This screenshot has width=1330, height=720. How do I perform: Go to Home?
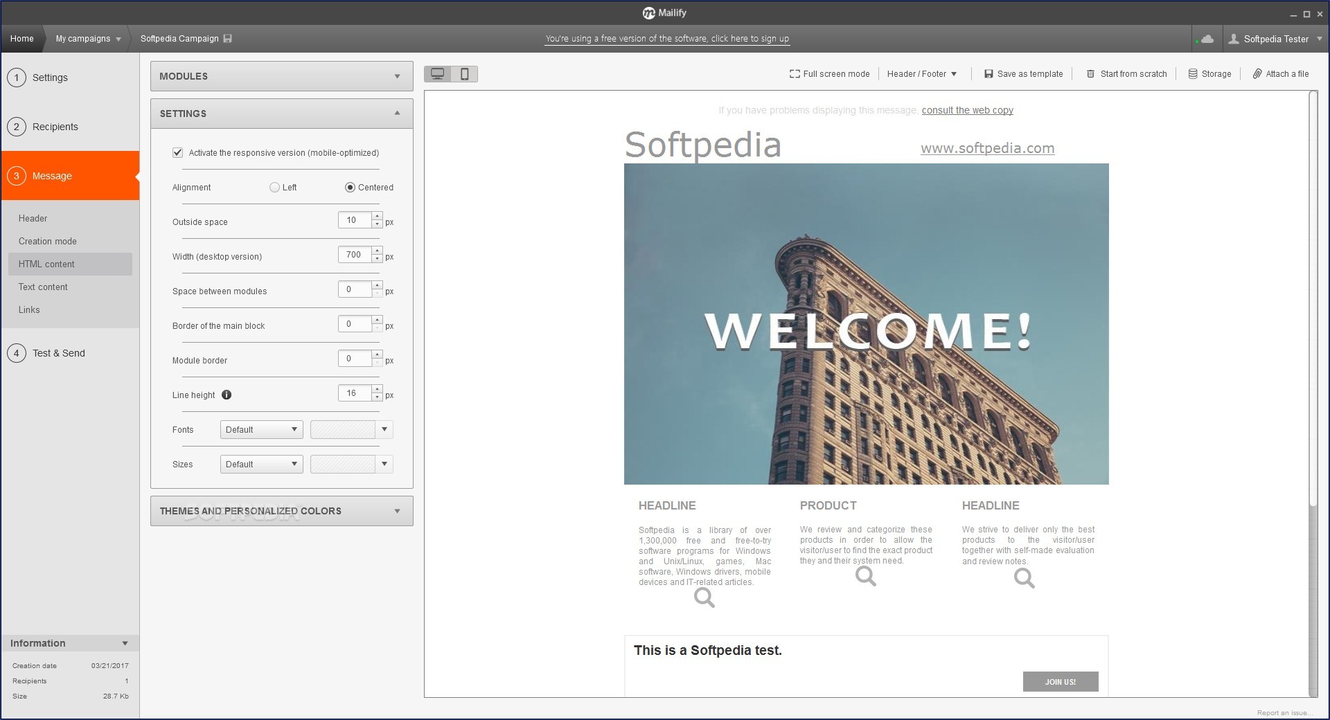tap(22, 39)
